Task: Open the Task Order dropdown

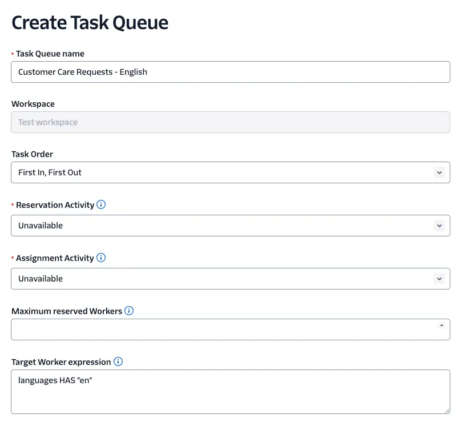Action: pos(231,172)
